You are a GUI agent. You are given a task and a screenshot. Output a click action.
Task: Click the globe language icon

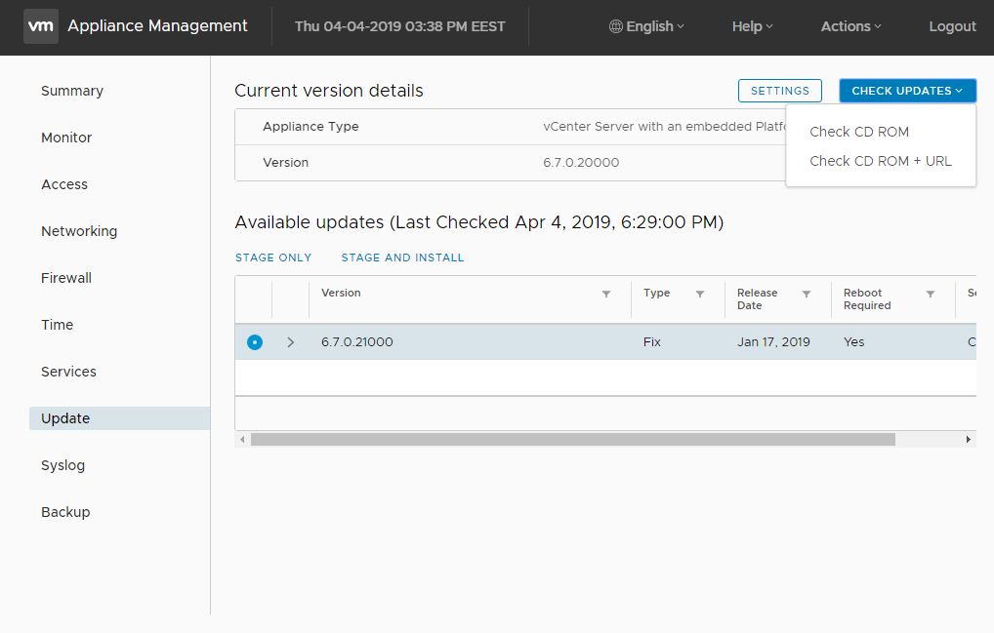click(615, 26)
